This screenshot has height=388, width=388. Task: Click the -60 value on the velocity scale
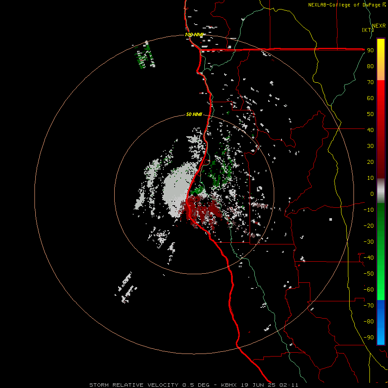(369, 290)
